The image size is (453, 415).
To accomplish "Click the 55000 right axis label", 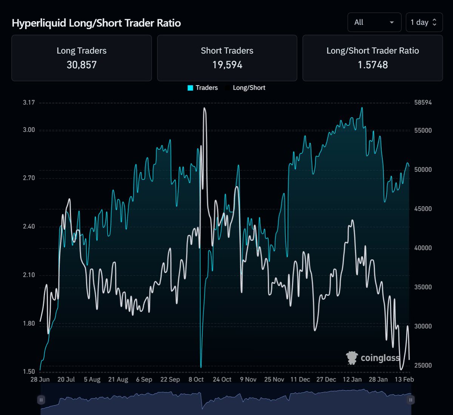I will pos(423,130).
